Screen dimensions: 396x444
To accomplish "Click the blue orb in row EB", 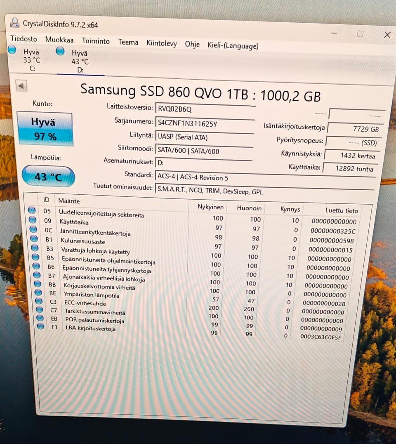I will pyautogui.click(x=40, y=318).
